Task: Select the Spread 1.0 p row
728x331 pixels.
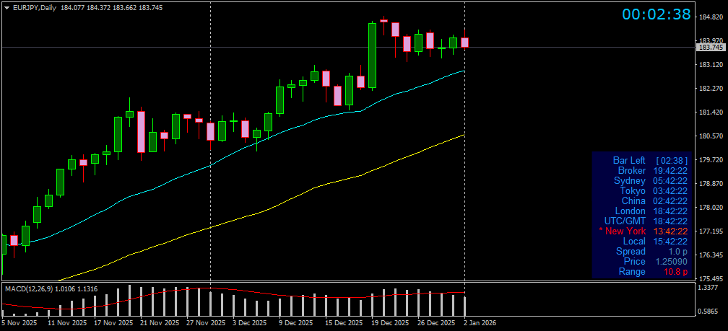Action: pos(652,252)
